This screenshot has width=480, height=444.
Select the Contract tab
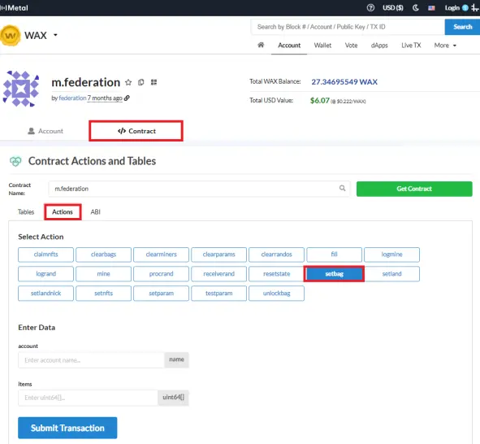pyautogui.click(x=136, y=131)
